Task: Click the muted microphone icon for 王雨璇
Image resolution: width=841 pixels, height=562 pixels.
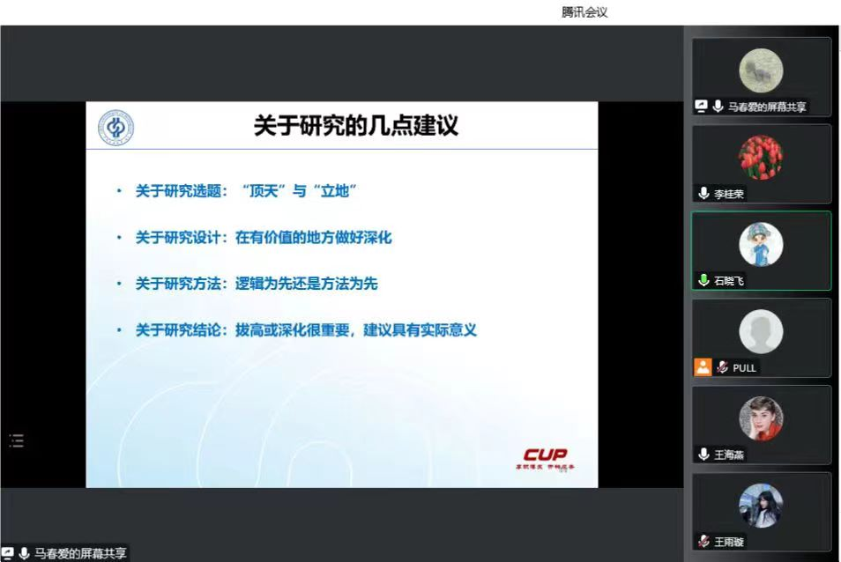Action: click(703, 541)
